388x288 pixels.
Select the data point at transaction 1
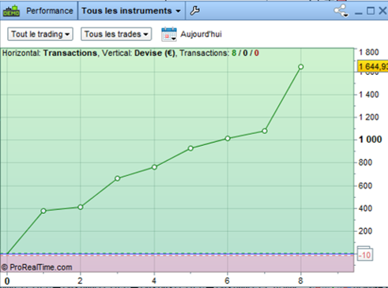coord(43,211)
